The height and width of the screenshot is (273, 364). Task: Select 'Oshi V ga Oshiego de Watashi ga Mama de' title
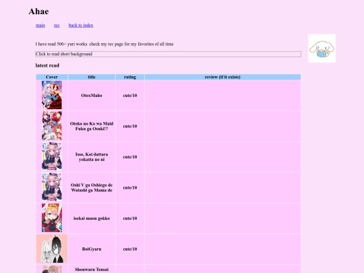pos(92,187)
